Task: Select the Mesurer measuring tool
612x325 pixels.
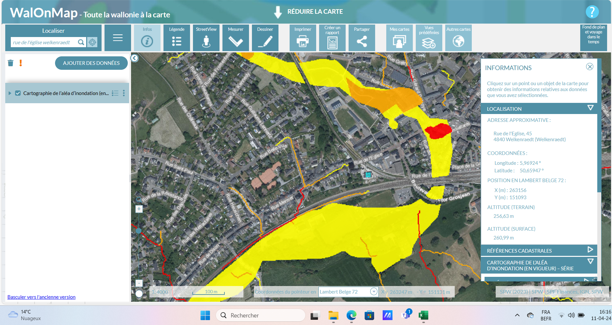Action: click(236, 38)
